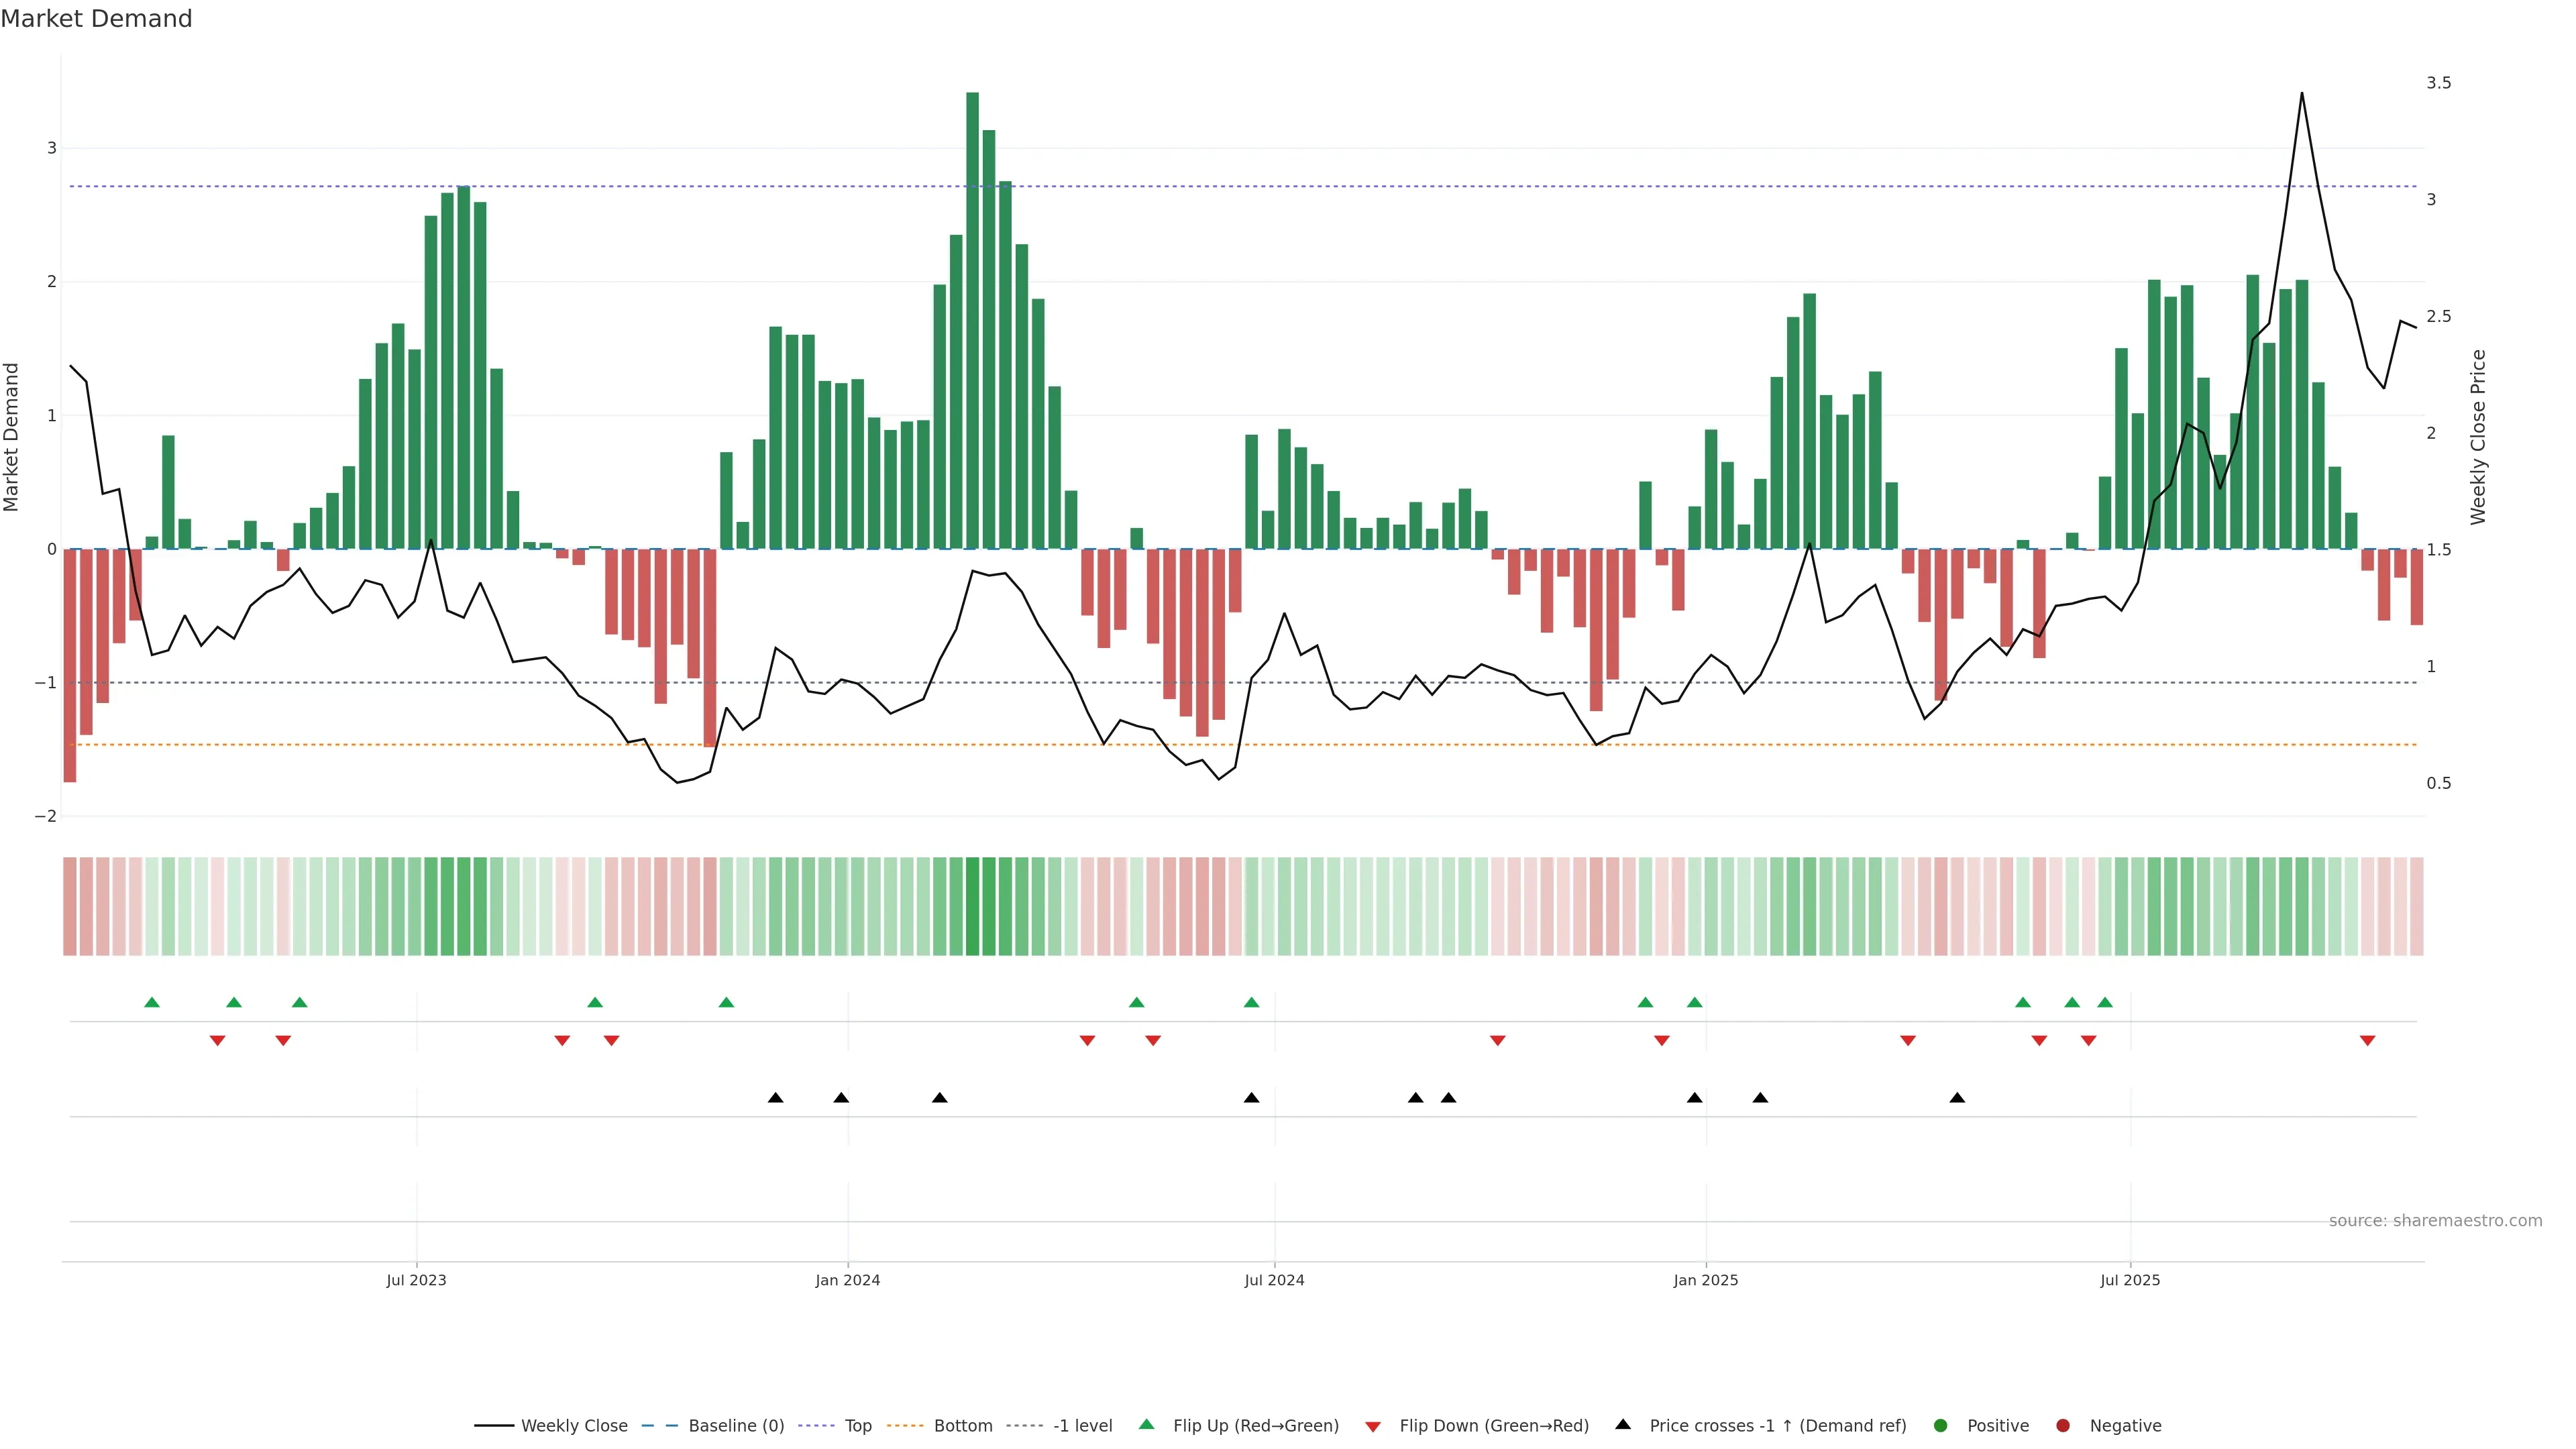Screen dimensions: 2576x1449
Task: Click the Jul 2025 x-axis label
Action: (2130, 1280)
